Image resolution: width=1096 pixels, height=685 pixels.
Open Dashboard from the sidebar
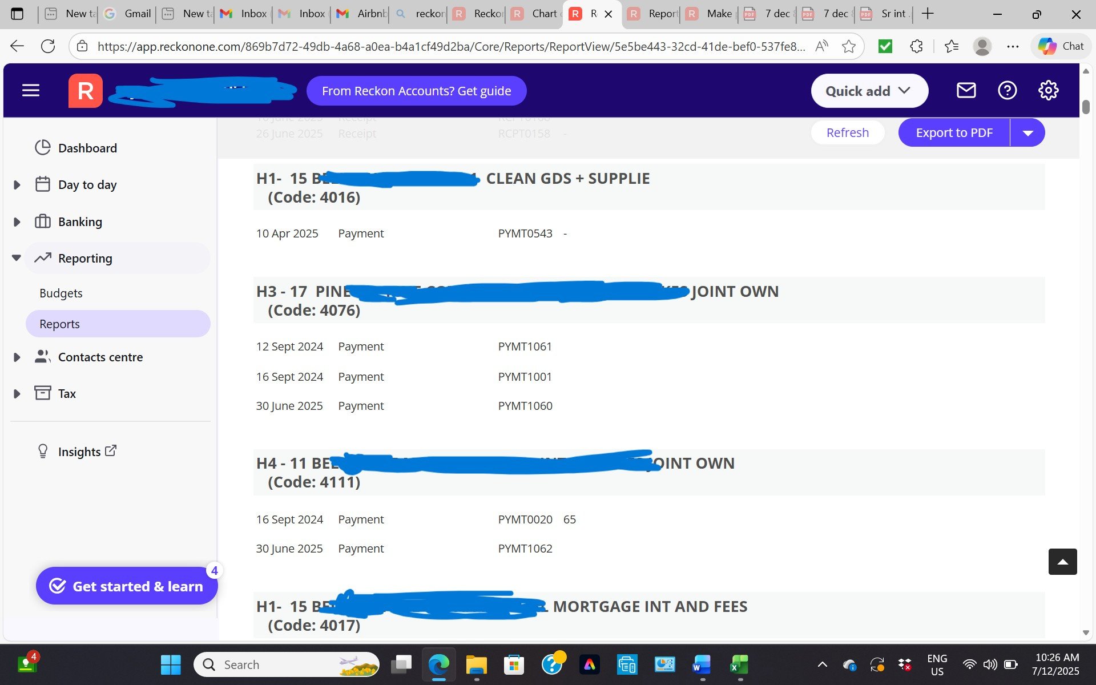tap(87, 148)
